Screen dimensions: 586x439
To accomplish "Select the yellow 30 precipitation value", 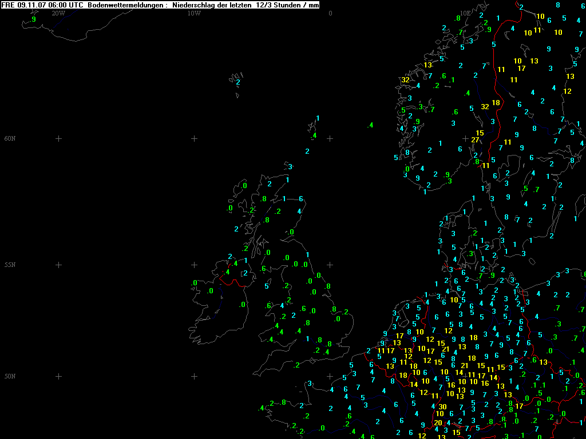I will tap(442, 406).
